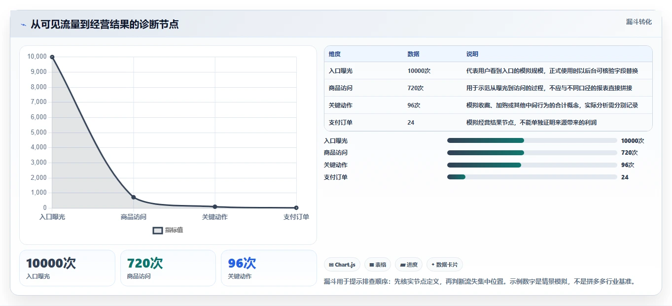Select the 商品访问 data point on chart
The height and width of the screenshot is (306, 672).
click(x=134, y=197)
